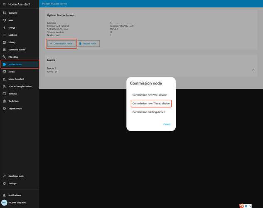
Task: Expand Node 1 with the chevron arrow
Action: pos(253,70)
